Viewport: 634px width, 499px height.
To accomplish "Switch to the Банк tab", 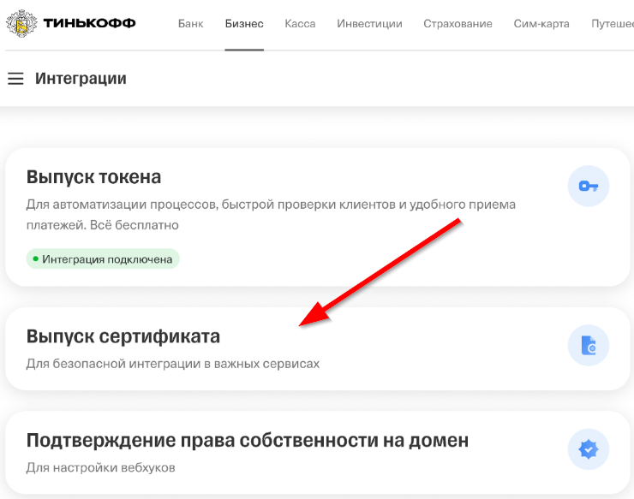I will coord(190,24).
